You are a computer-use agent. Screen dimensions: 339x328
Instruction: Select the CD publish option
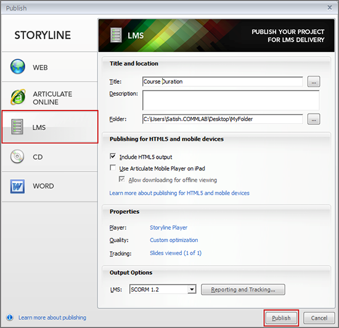tap(50, 157)
